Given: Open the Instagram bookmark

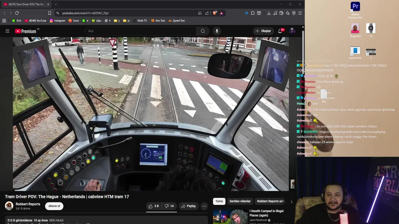Looking at the screenshot, I should coord(57,21).
